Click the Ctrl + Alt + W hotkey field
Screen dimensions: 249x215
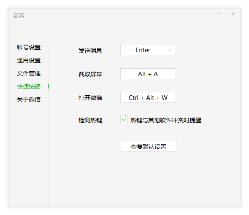pos(148,97)
